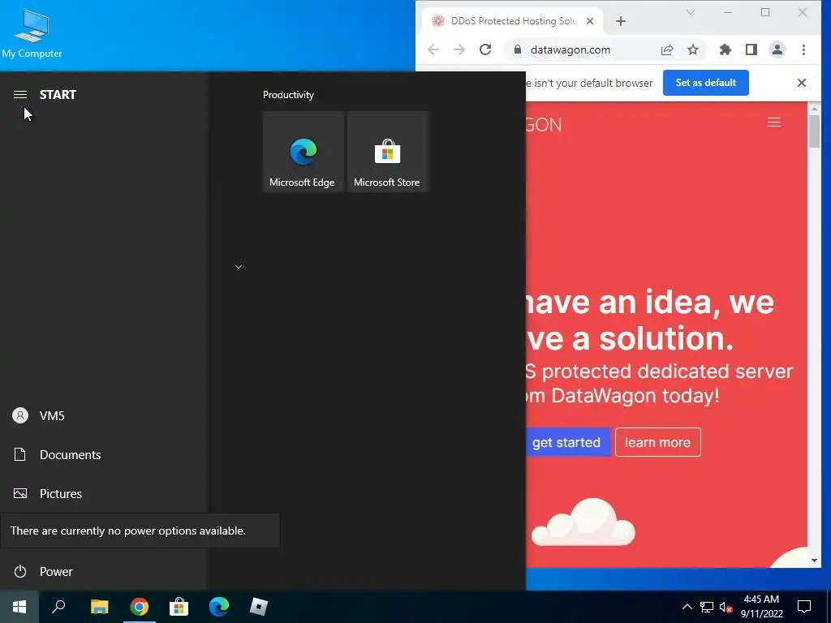The height and width of the screenshot is (623, 831).
Task: Launch Microsoft Edge from the taskbar
Action: (219, 607)
